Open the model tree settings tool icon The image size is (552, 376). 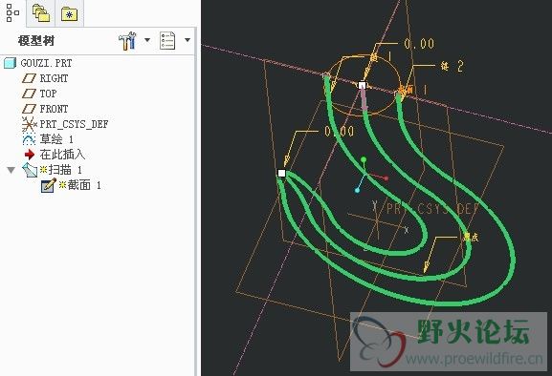point(127,40)
